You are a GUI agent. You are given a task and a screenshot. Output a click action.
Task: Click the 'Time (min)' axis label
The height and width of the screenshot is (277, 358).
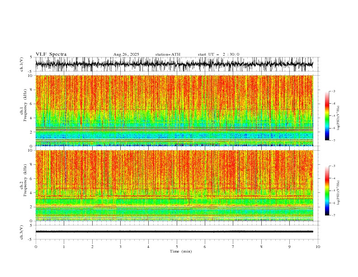[x=181, y=251]
